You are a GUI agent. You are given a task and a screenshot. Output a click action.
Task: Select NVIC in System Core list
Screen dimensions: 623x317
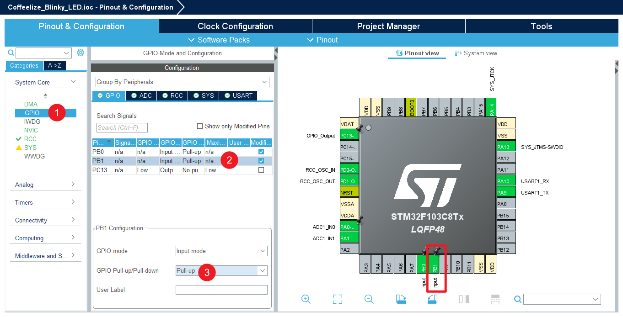click(x=31, y=130)
